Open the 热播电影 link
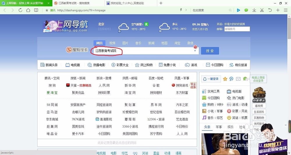This screenshot has height=155, width=291. (97, 65)
